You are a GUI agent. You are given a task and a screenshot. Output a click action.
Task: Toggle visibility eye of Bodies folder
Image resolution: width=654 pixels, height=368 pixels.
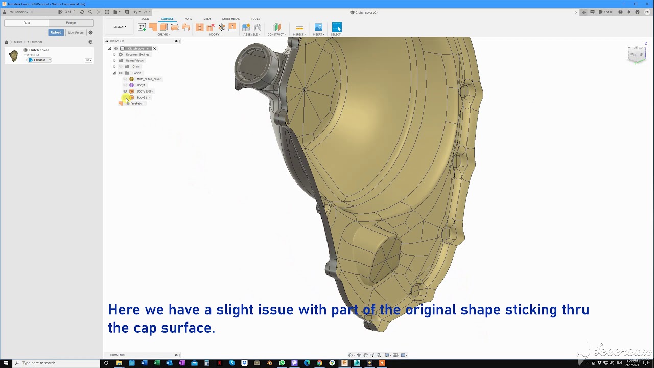(x=121, y=73)
